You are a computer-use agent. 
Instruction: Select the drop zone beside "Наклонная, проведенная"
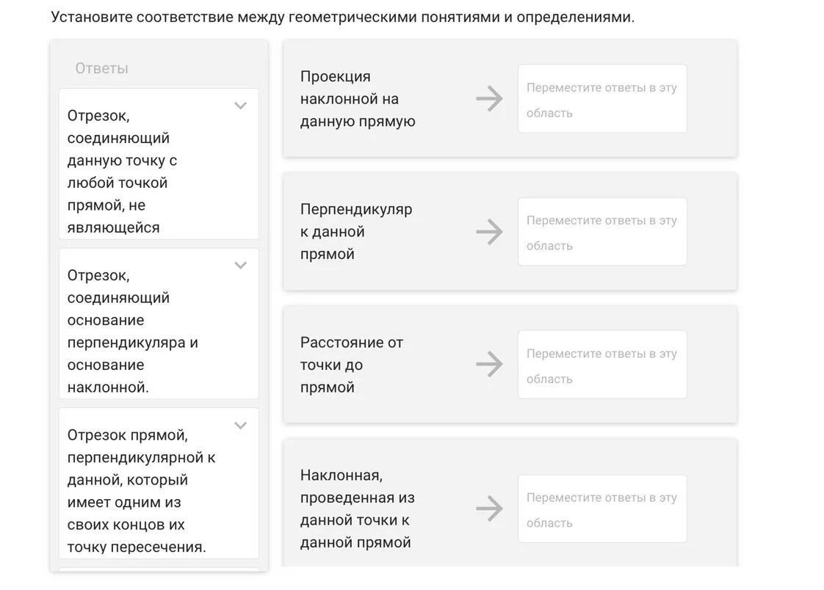click(602, 509)
